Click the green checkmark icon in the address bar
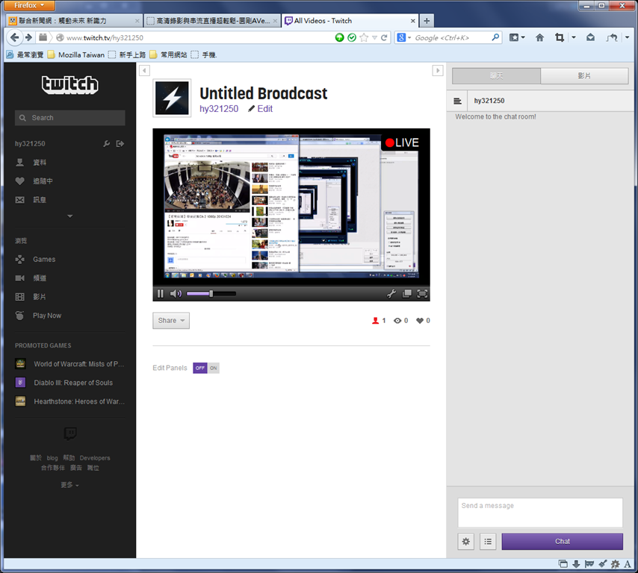The width and height of the screenshot is (638, 573). tap(352, 37)
